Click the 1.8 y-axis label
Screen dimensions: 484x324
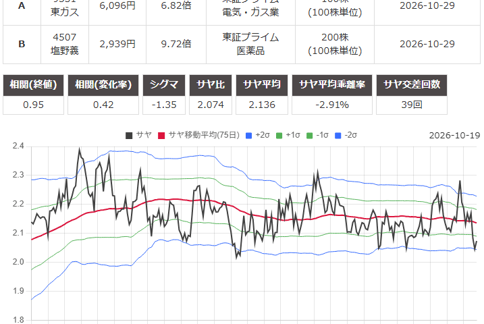coord(18,320)
